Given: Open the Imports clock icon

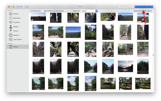Looking at the screenshot, I should tap(11, 35).
